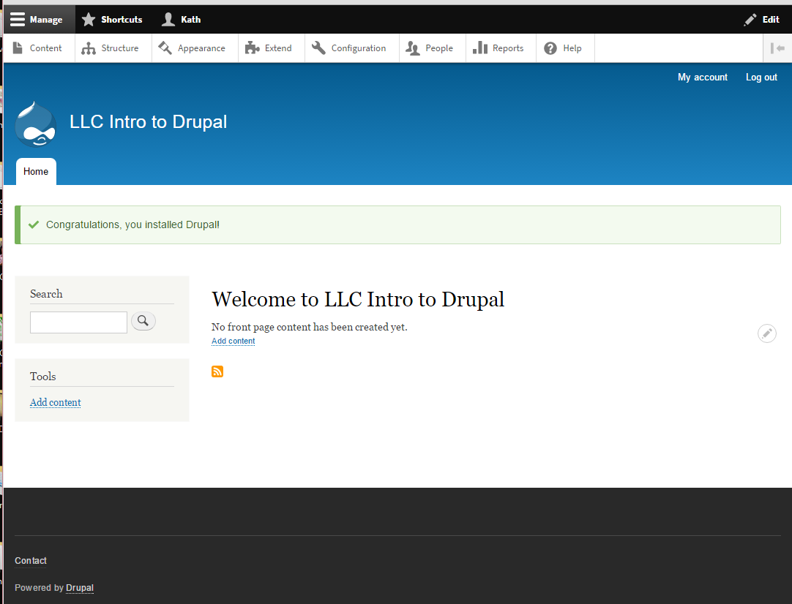The height and width of the screenshot is (604, 792).
Task: Select the Home tab
Action: click(x=36, y=172)
